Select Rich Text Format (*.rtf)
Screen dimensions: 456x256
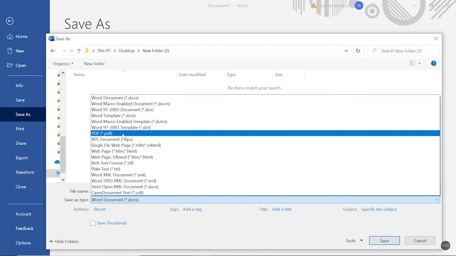tap(265, 163)
